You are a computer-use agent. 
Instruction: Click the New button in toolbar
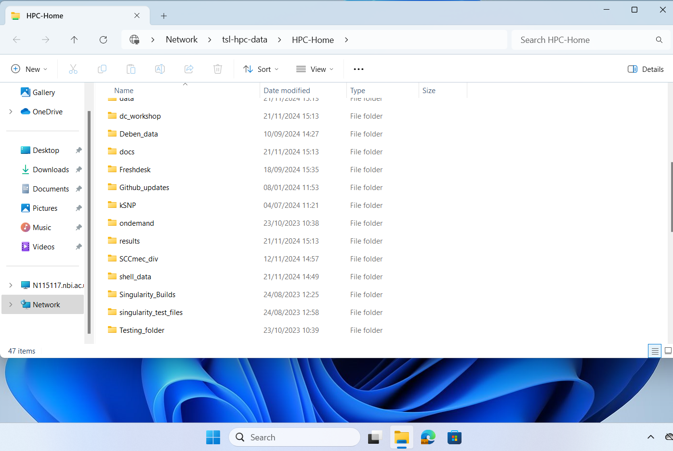tap(29, 69)
